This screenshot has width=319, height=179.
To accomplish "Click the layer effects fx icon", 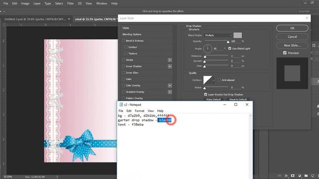I will 286,176.
